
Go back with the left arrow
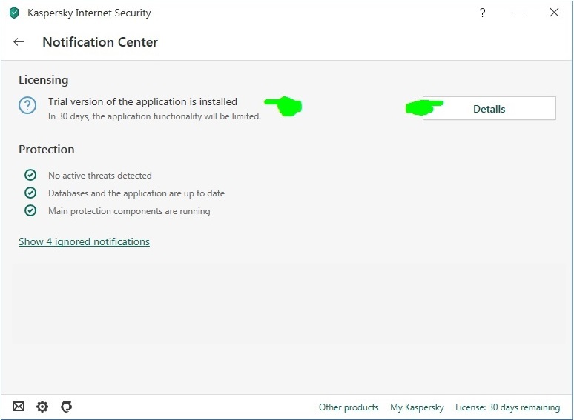[x=19, y=42]
